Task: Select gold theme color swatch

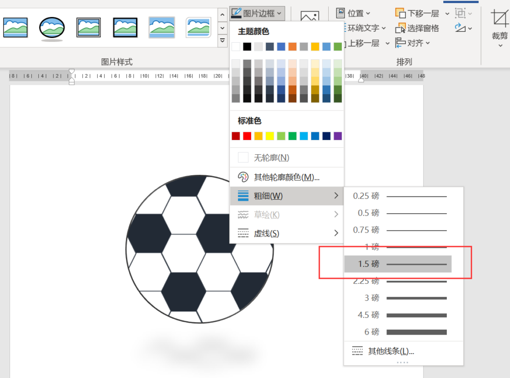Action: coord(315,46)
